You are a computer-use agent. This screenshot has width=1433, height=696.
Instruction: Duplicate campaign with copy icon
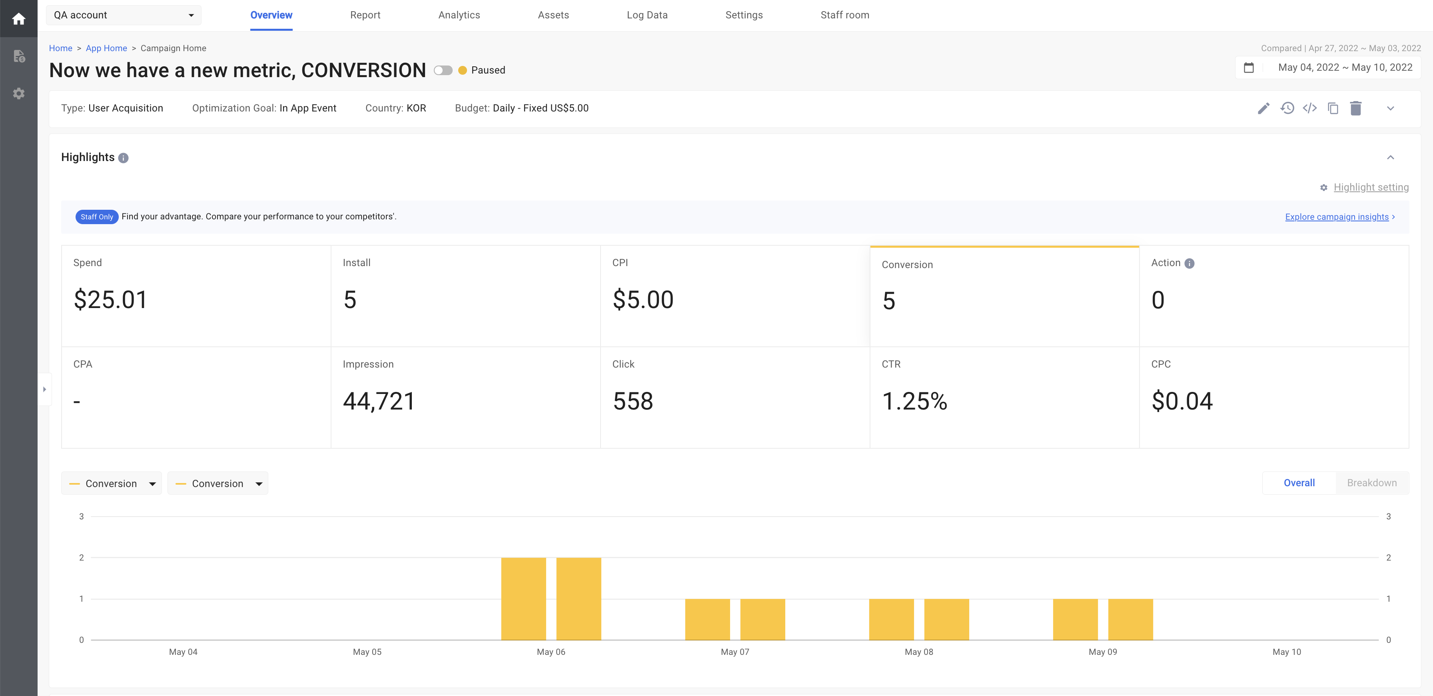point(1333,108)
